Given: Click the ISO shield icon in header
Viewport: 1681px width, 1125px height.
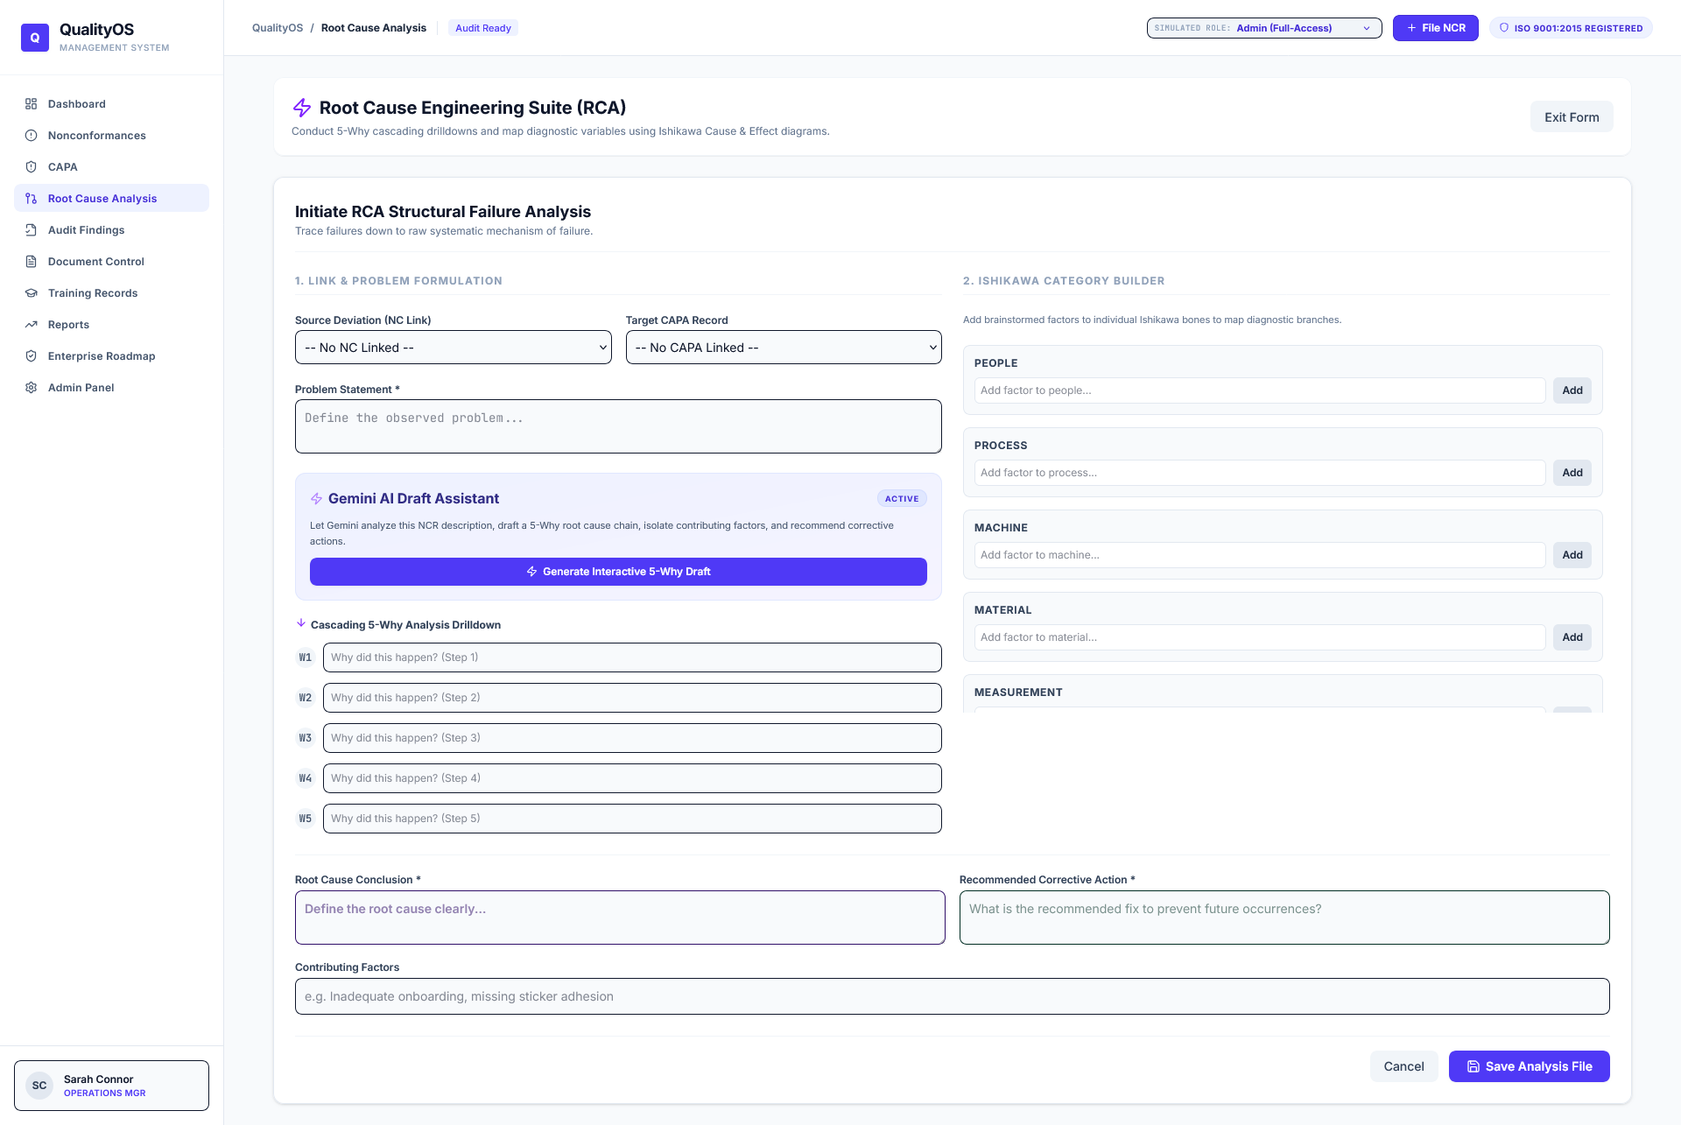Looking at the screenshot, I should point(1504,28).
